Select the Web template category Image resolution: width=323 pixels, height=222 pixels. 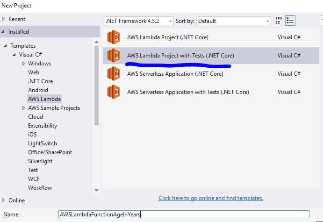[34, 72]
